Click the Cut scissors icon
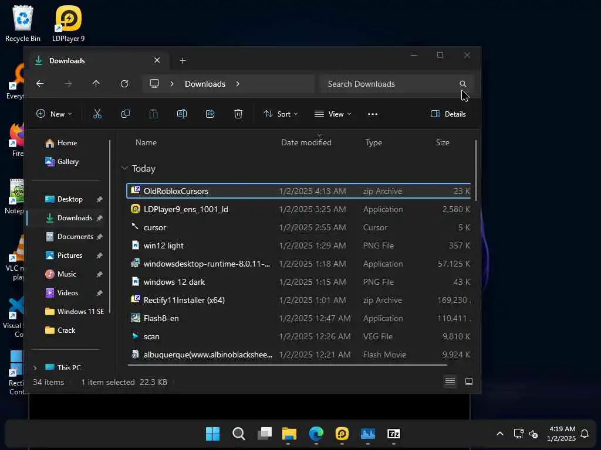This screenshot has height=450, width=601. coord(97,114)
